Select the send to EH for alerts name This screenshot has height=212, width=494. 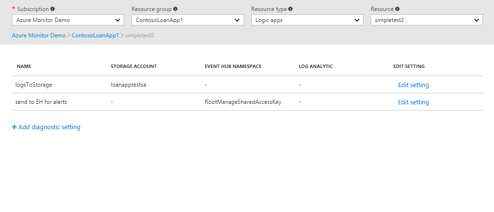click(x=41, y=102)
